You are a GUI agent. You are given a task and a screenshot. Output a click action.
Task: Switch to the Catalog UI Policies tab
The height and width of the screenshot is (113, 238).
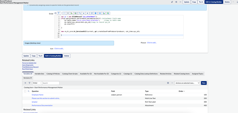tap(53, 74)
